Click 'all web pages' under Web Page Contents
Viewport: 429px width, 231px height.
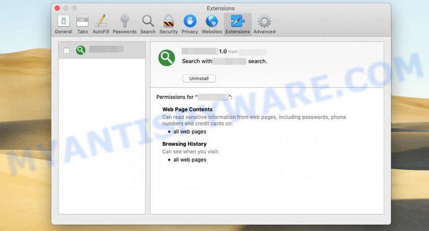[189, 132]
